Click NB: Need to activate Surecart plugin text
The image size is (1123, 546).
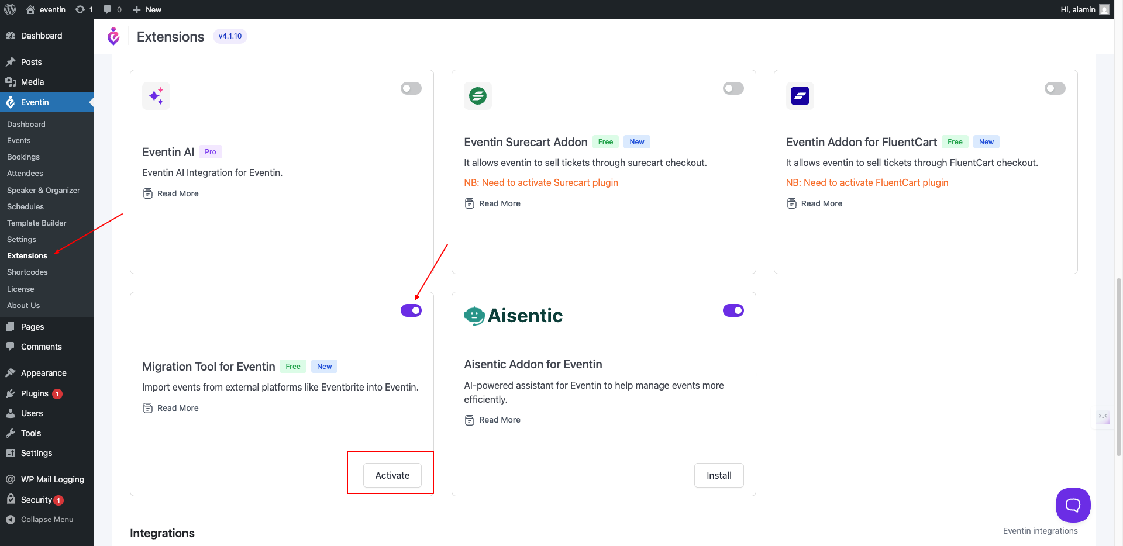click(x=541, y=182)
